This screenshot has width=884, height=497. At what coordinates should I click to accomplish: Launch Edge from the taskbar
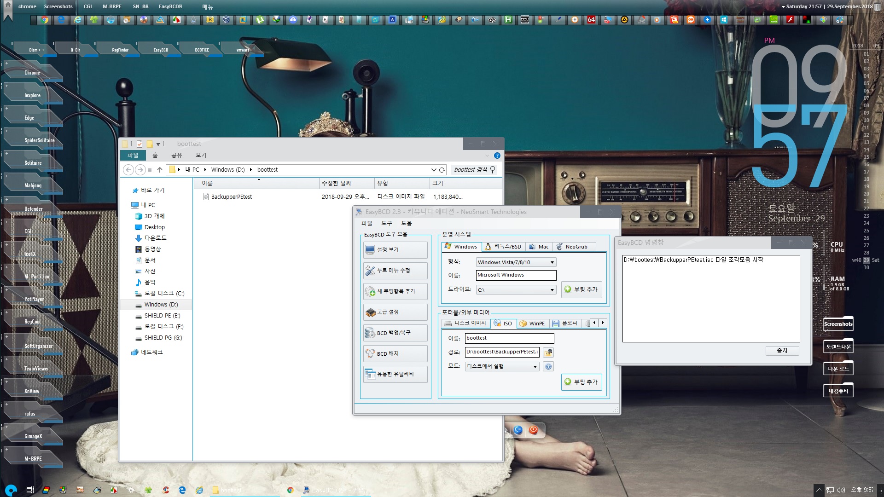click(182, 490)
